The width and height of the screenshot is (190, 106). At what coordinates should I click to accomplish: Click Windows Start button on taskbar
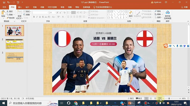3,103
